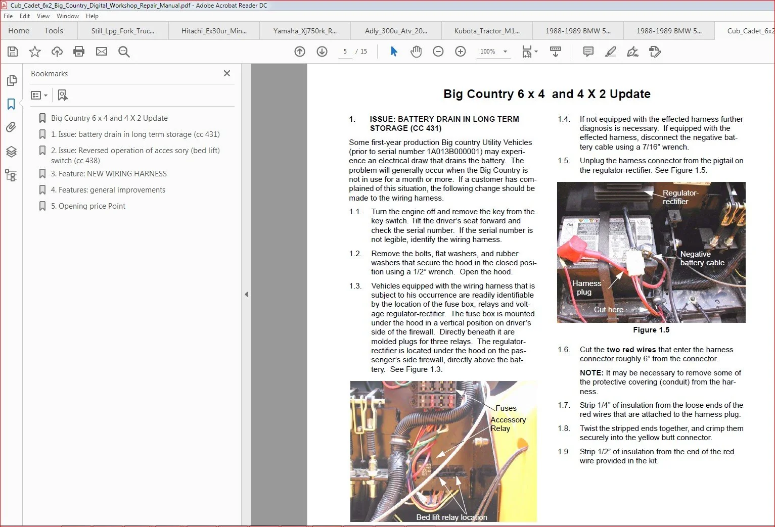Switch to the Tools tab
The image size is (775, 527).
pyautogui.click(x=54, y=31)
